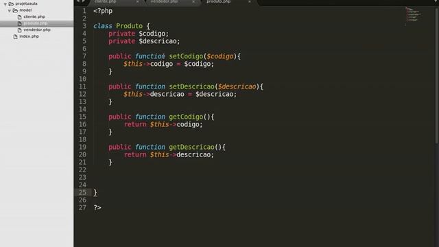Click '$this' on line 12

133,94
